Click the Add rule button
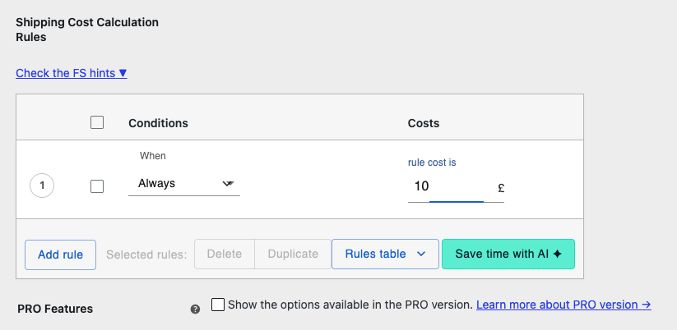Screen dimensions: 677x330 tap(60, 254)
